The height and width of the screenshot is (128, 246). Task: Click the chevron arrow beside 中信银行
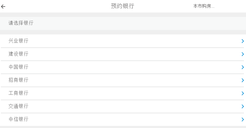[243, 120]
